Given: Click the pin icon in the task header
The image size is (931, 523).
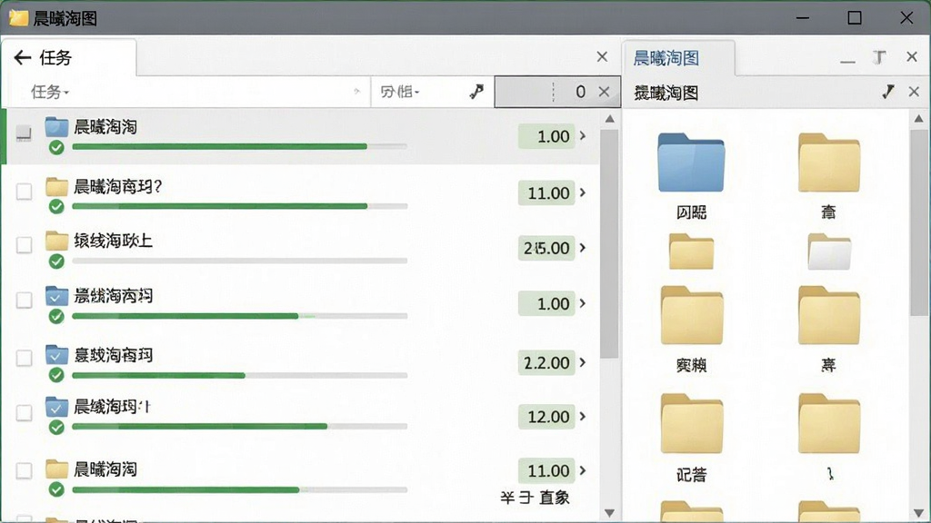Looking at the screenshot, I should (476, 92).
